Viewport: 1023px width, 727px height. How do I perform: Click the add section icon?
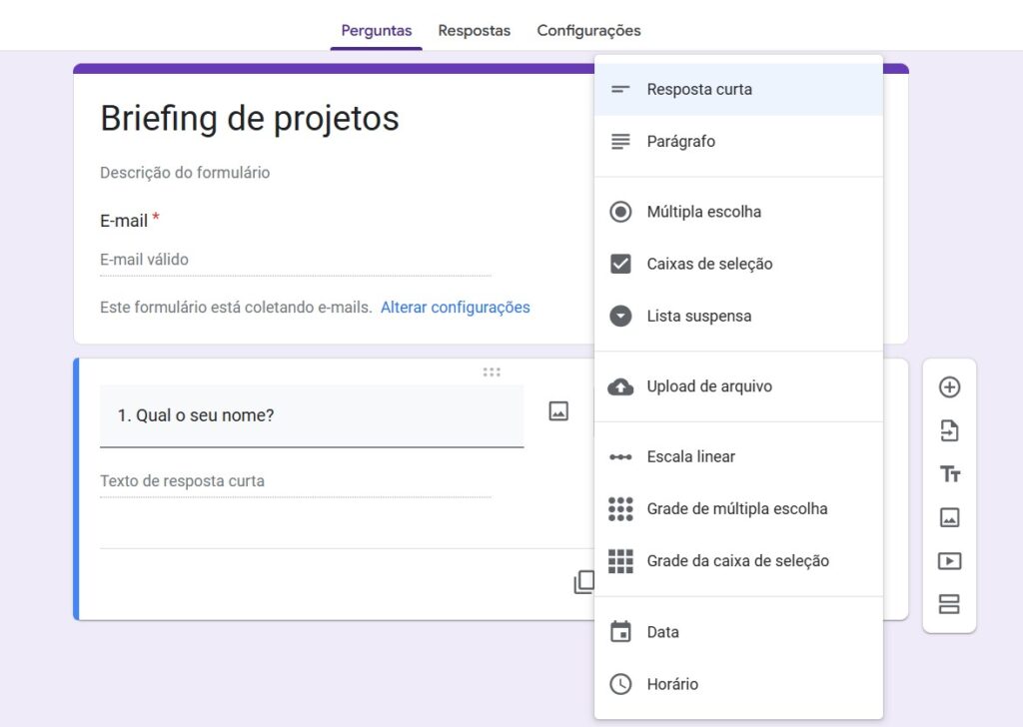(x=949, y=604)
